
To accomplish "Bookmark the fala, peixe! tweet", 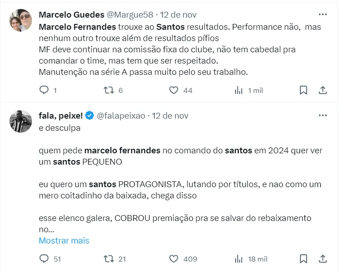I will (304, 259).
